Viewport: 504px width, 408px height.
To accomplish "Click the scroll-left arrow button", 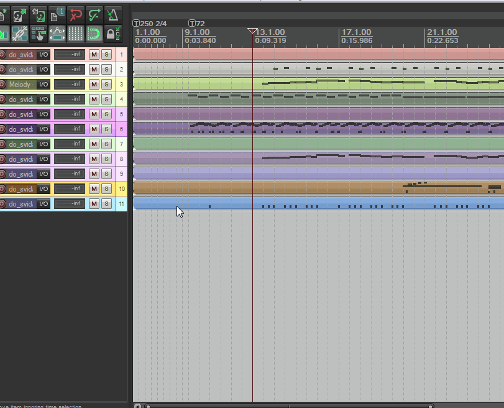I will coord(137,406).
